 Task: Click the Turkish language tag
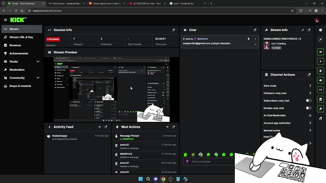click(276, 48)
